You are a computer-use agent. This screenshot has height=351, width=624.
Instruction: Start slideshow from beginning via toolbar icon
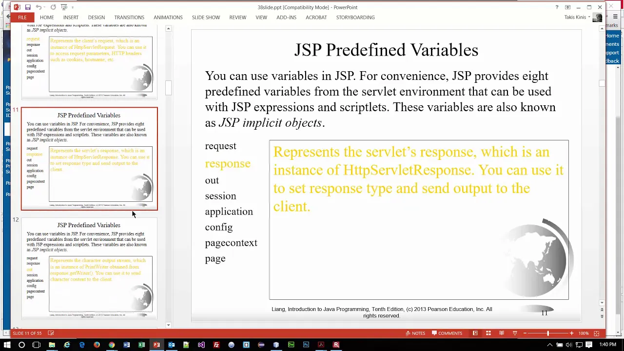coord(64,7)
